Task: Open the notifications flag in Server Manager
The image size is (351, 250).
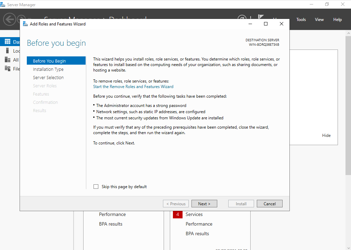Action: pyautogui.click(x=261, y=17)
